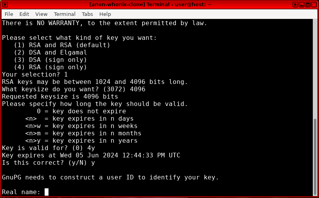This screenshot has height=198, width=319.
Task: Open the Help menu
Action: tap(105, 14)
